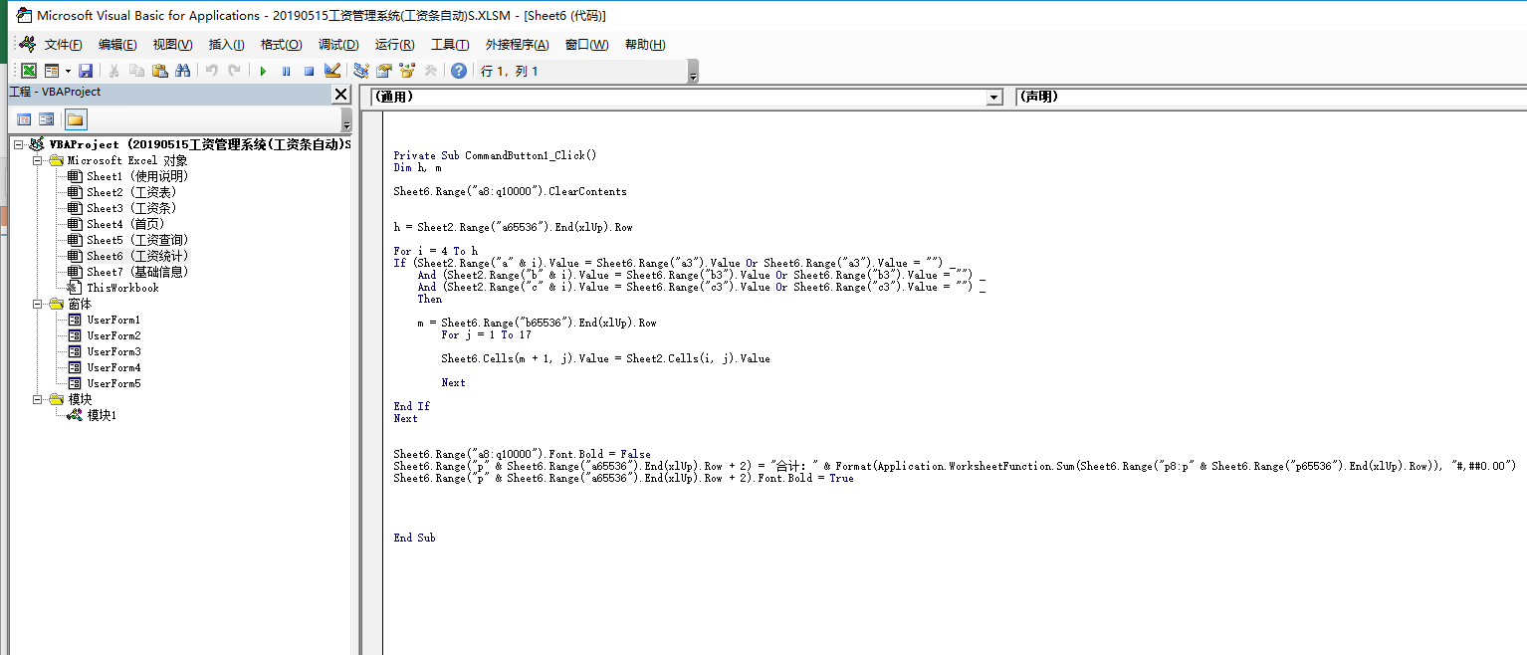Open the 调试(D) menu

(338, 45)
